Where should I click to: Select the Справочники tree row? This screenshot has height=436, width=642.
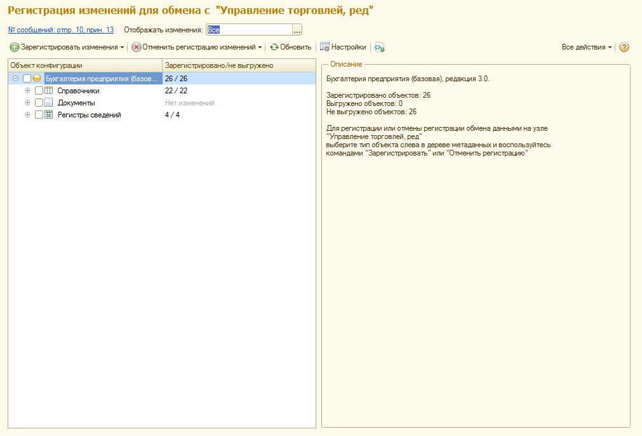point(162,91)
